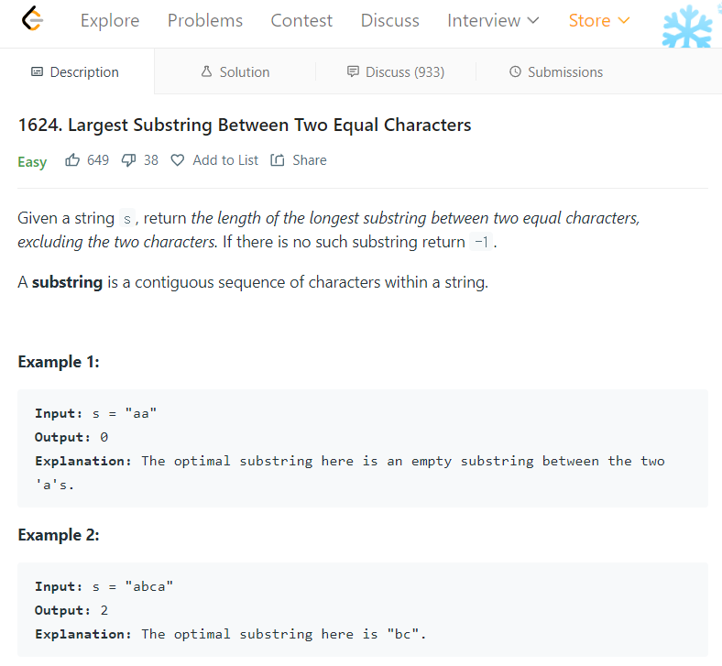Go to the Problems page
Image resolution: width=722 pixels, height=666 pixels.
pos(205,21)
